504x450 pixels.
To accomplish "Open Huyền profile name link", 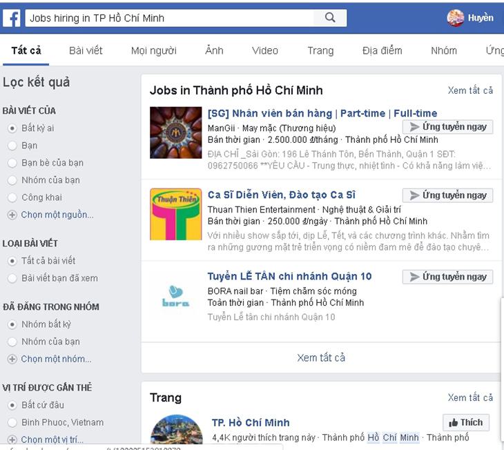I will 481,18.
